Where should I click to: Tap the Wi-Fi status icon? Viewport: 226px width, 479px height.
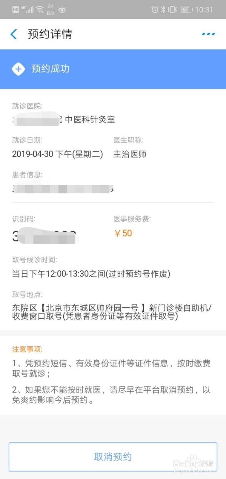(40, 10)
